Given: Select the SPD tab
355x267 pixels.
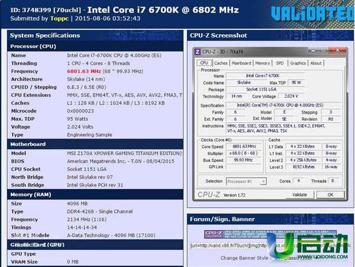Looking at the screenshot, I should [x=280, y=63].
